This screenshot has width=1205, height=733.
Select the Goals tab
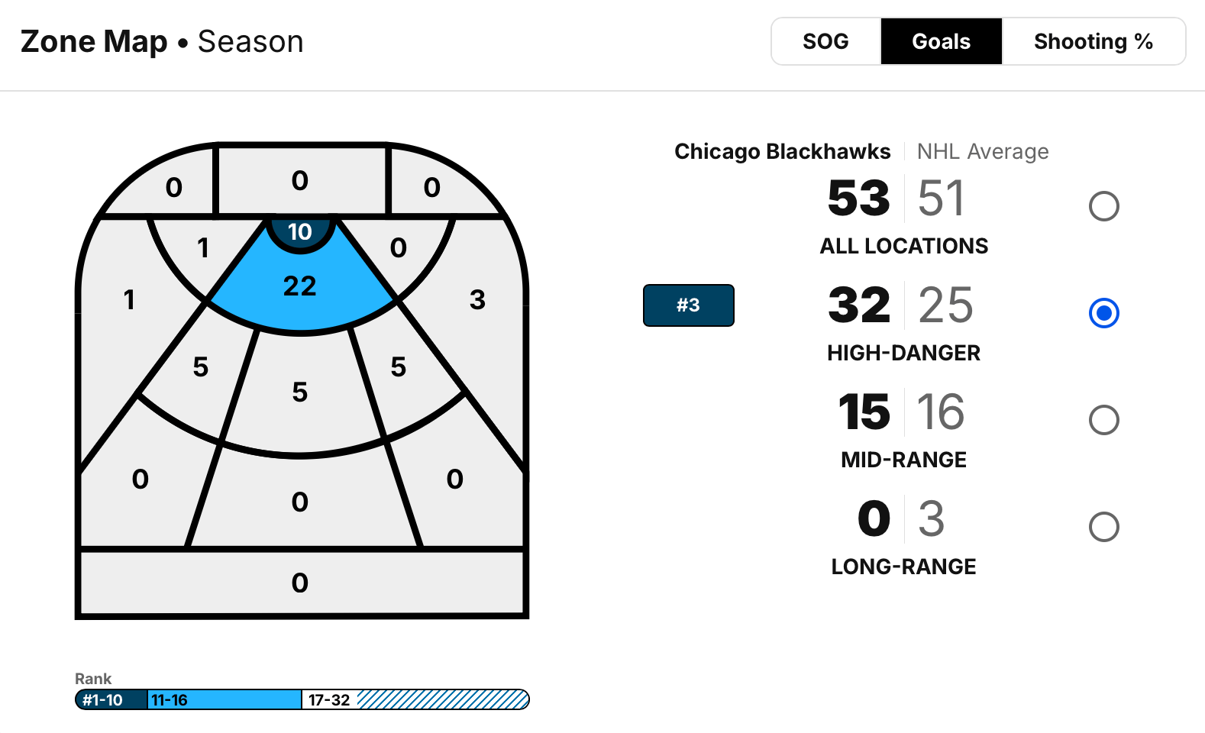(941, 41)
